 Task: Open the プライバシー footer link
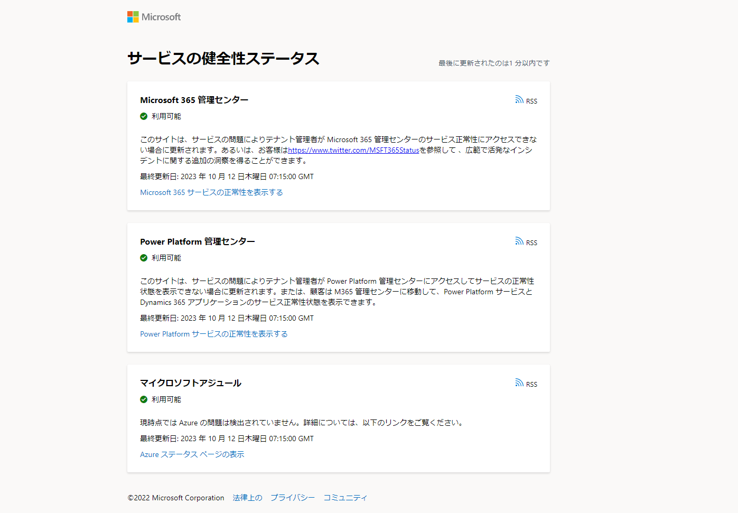click(x=293, y=498)
